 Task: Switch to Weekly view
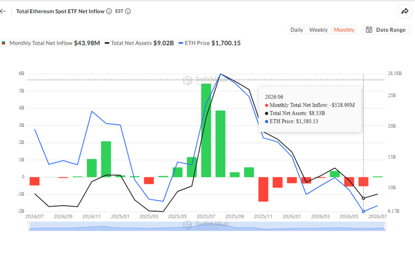pyautogui.click(x=318, y=30)
